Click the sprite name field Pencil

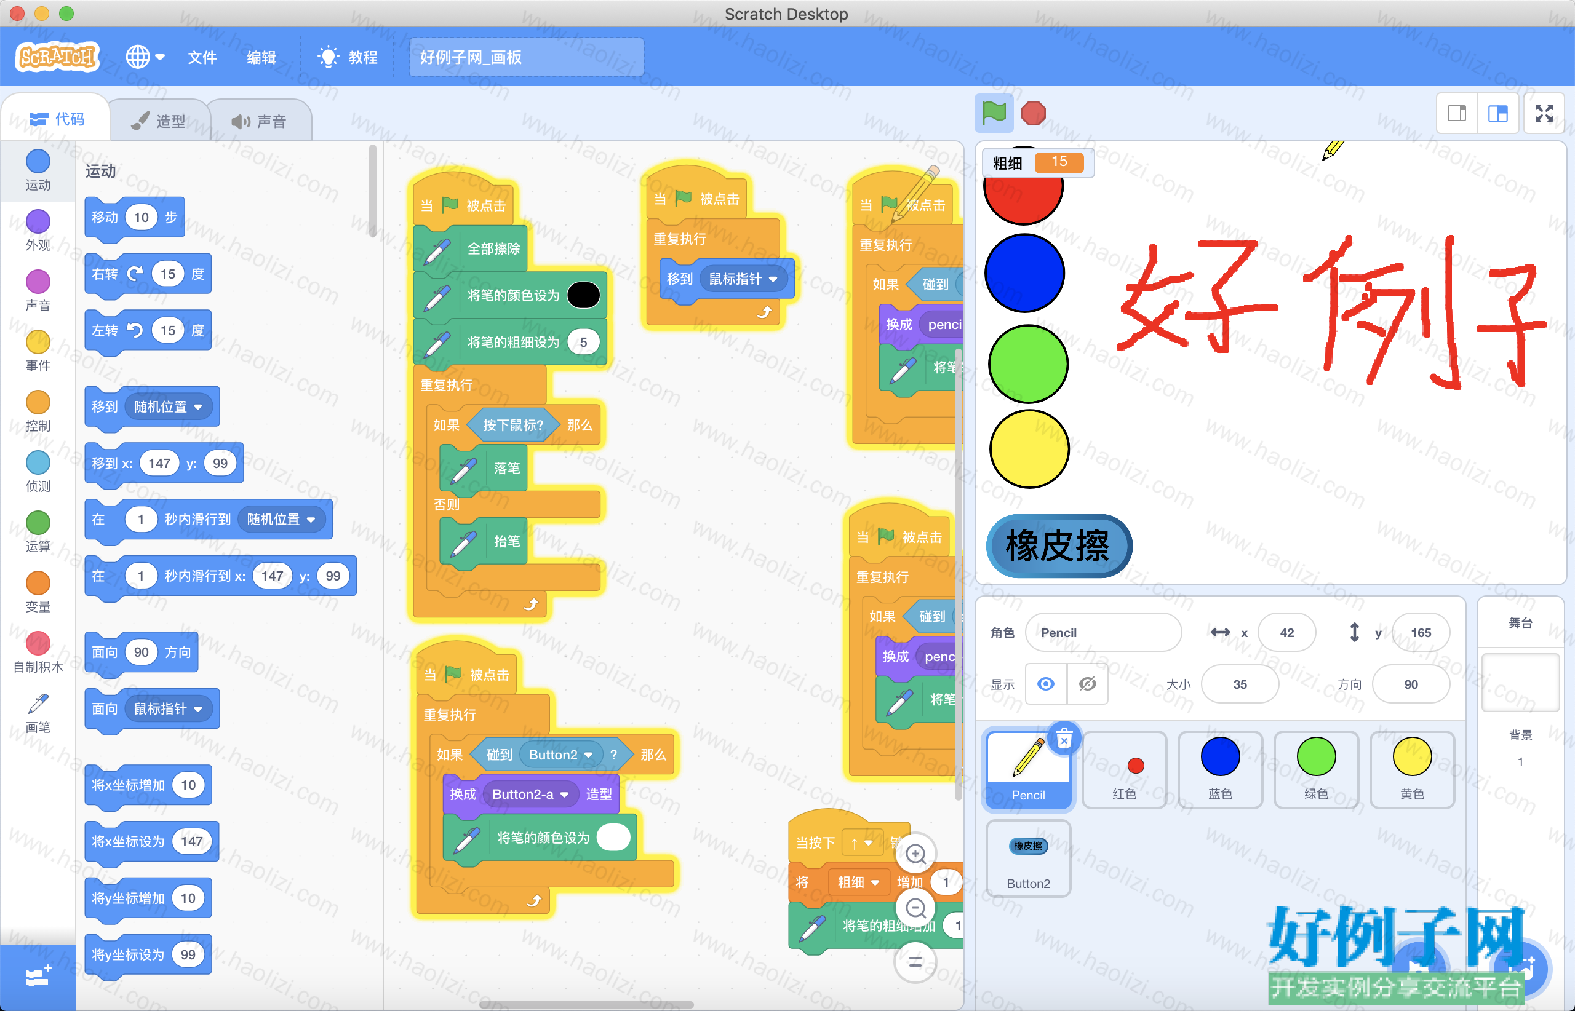(x=1103, y=632)
